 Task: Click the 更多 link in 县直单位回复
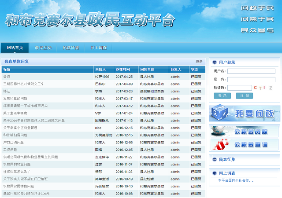(199, 62)
